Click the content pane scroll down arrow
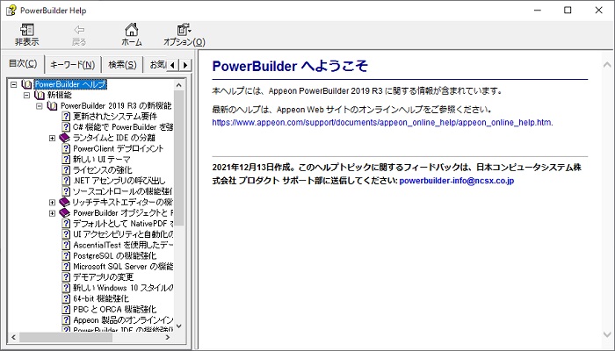This screenshot has width=615, height=351. [608, 334]
